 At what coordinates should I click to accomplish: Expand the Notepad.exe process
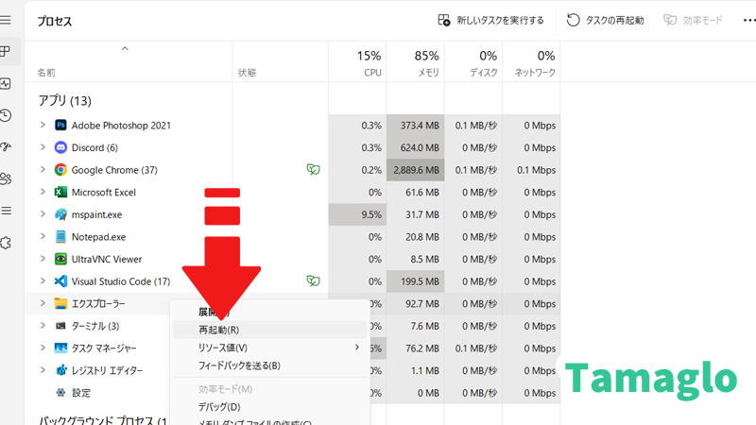pos(43,236)
